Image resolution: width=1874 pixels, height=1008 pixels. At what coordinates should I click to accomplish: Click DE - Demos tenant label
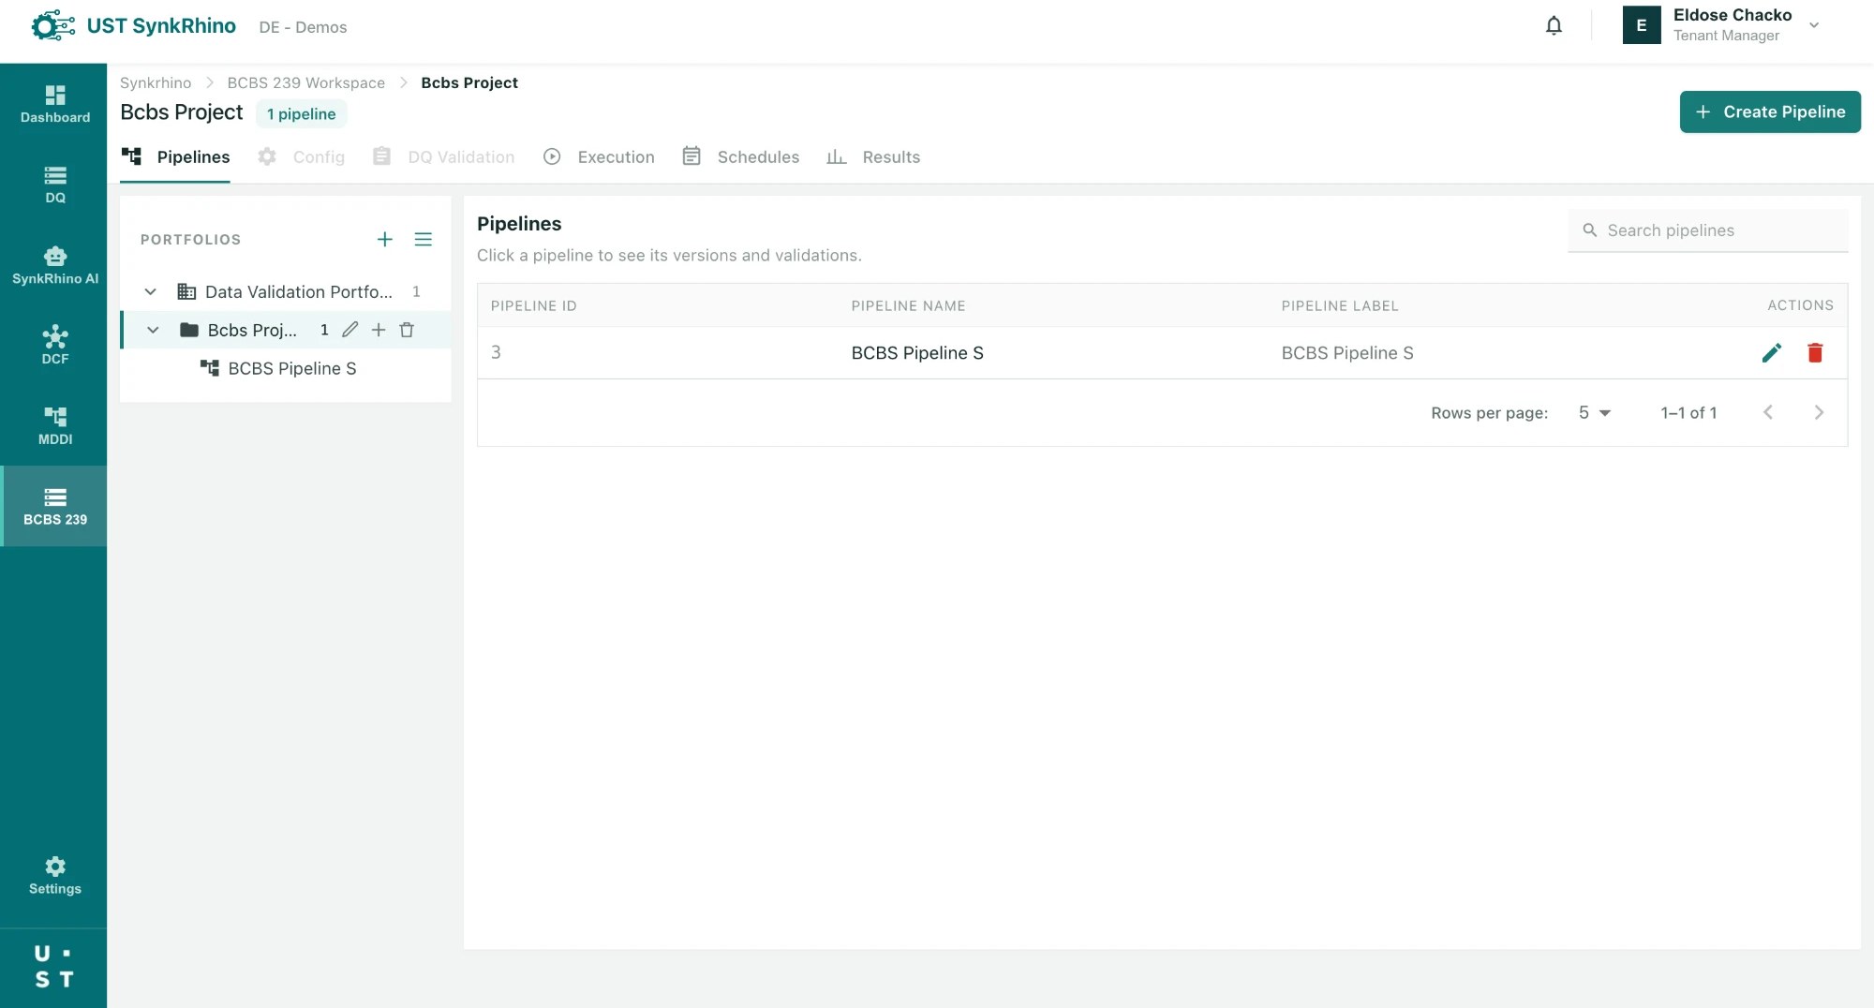pos(303,27)
